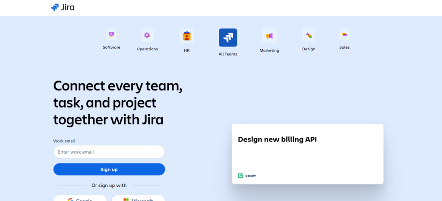The height and width of the screenshot is (201, 442).
Task: Switch to the Operations tab label
Action: coord(147,49)
